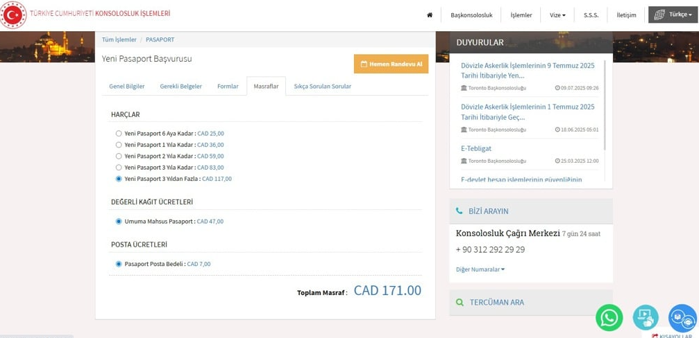Choose Yeni Pasaport 2 Yıla Kadar radio
Viewport: 699px width, 338px height.
click(119, 157)
